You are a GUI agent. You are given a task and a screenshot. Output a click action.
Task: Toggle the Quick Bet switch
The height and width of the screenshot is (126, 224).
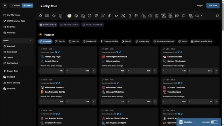pyautogui.click(x=215, y=122)
